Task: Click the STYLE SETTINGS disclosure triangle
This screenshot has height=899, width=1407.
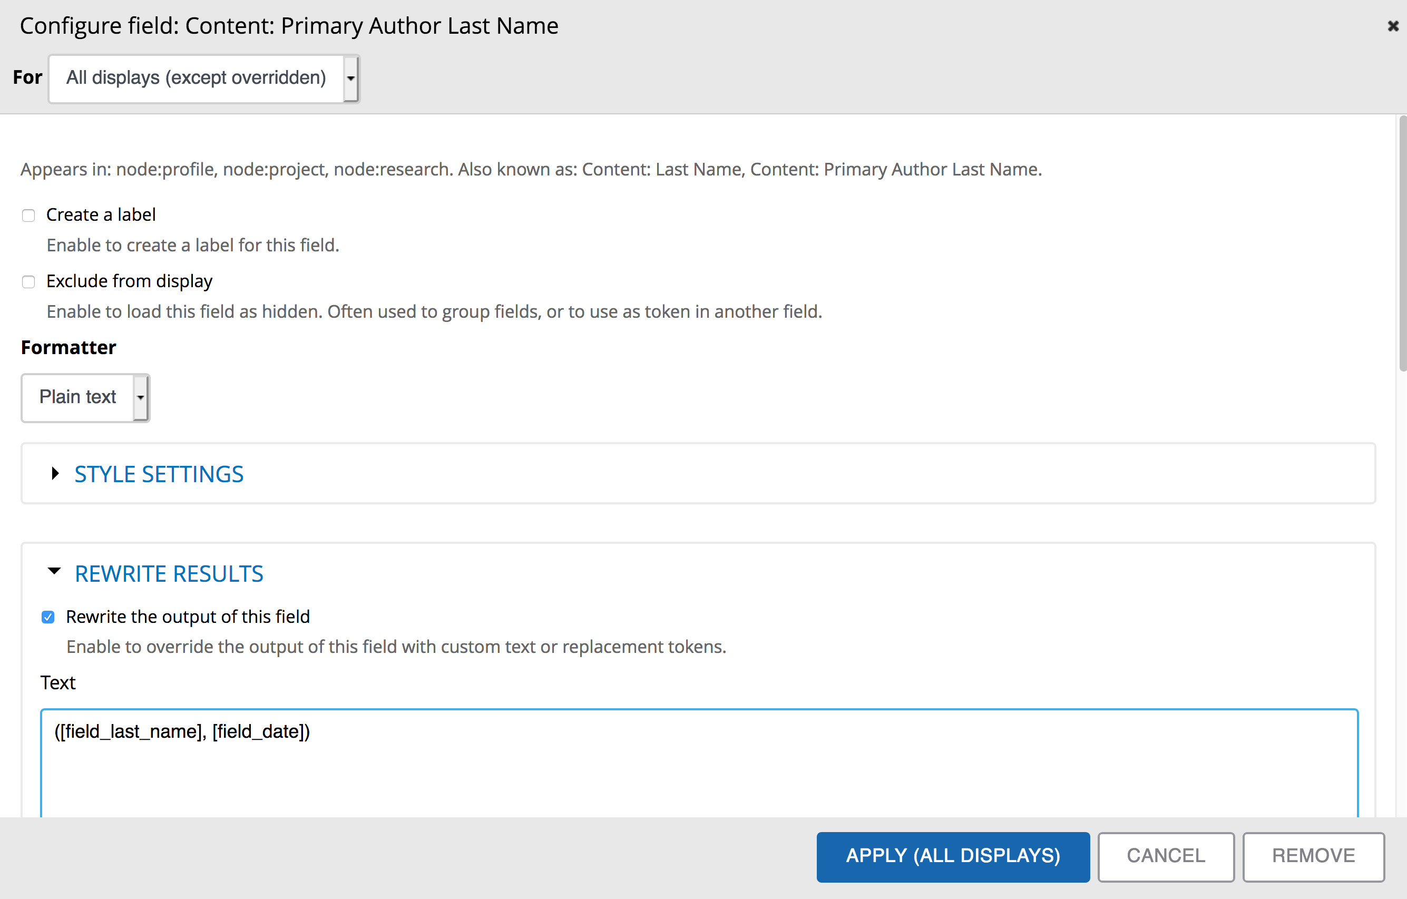Action: 55,474
